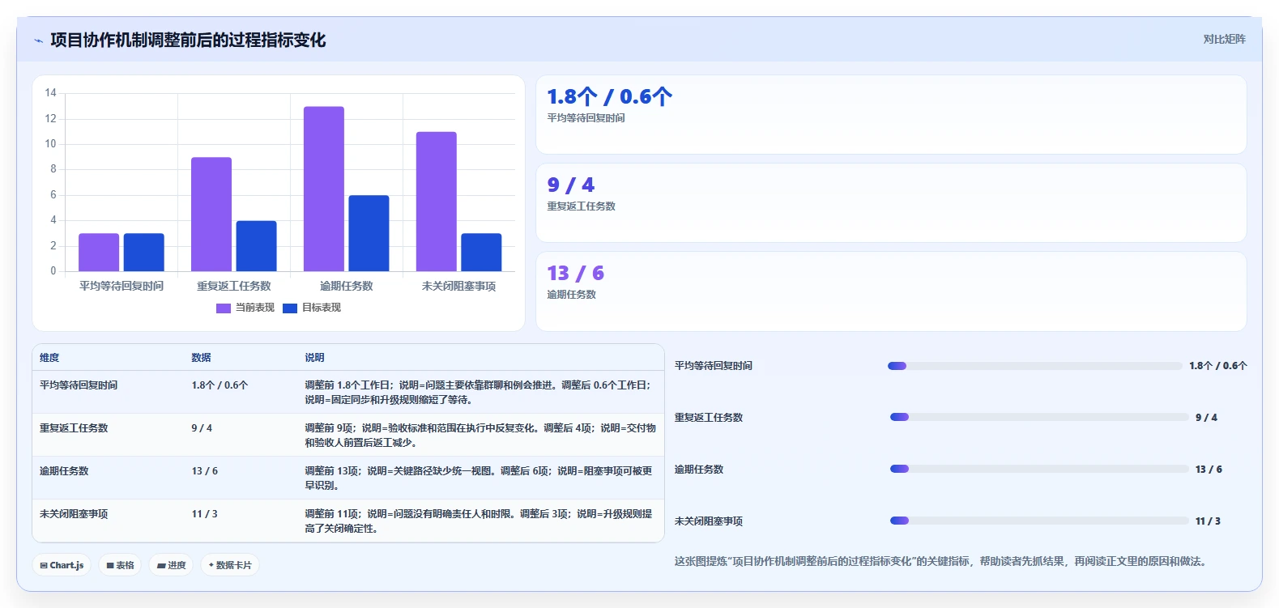Click description starting 调整前 11项

pyautogui.click(x=479, y=521)
